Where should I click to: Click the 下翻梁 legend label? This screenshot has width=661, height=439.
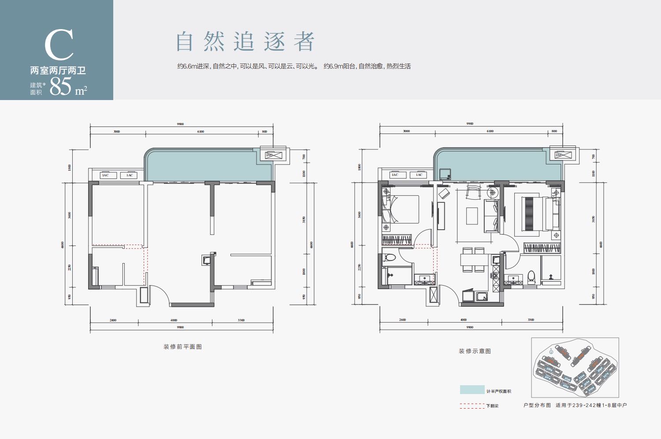[x=493, y=406]
